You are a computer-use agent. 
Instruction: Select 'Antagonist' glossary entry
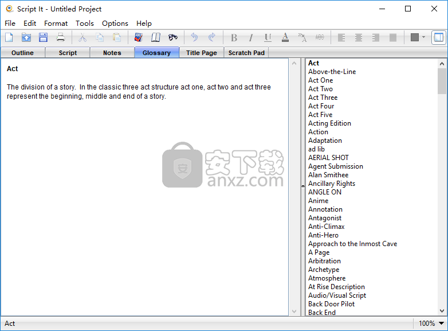325,218
